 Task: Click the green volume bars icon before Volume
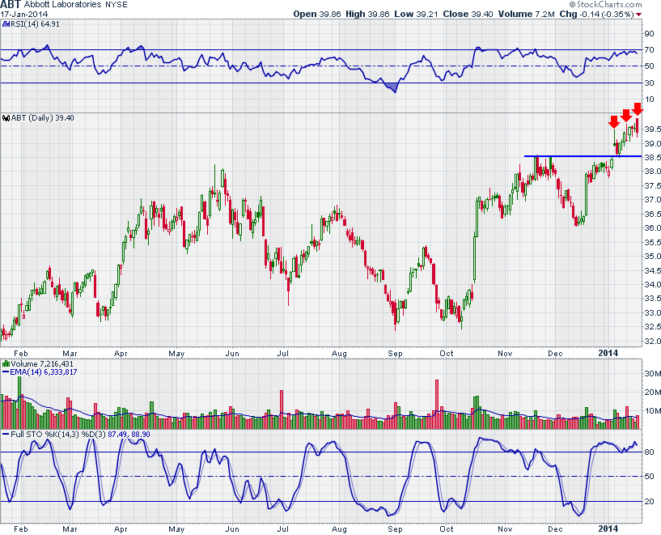coord(6,364)
